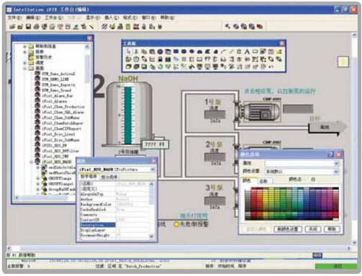
Task: Click the red icon ending the right toolbar group
Action: (260, 27)
